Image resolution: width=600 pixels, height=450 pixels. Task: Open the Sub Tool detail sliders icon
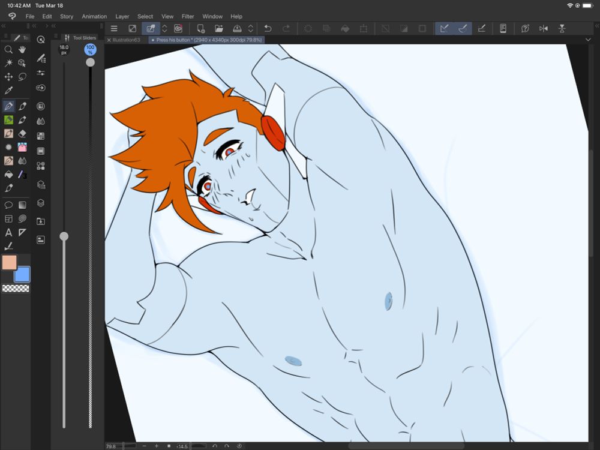pyautogui.click(x=41, y=73)
